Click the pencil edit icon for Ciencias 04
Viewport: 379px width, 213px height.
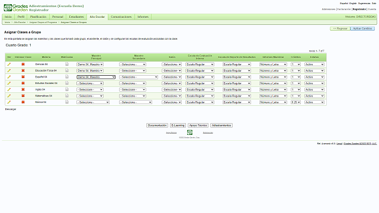tap(9, 64)
